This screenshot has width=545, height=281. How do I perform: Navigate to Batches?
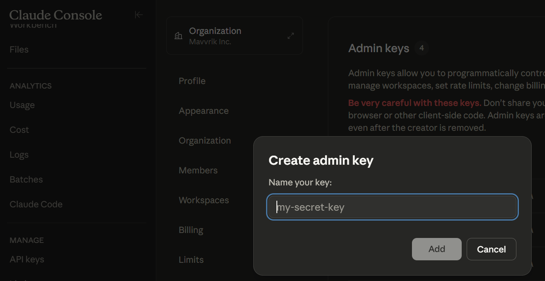(26, 180)
